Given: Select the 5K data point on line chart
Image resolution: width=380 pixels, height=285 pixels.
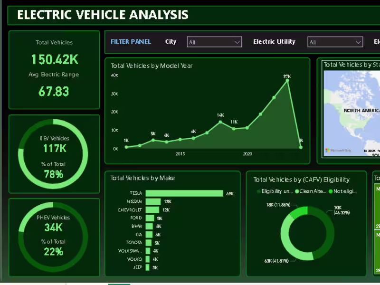Looking at the screenshot, I should [153, 140].
